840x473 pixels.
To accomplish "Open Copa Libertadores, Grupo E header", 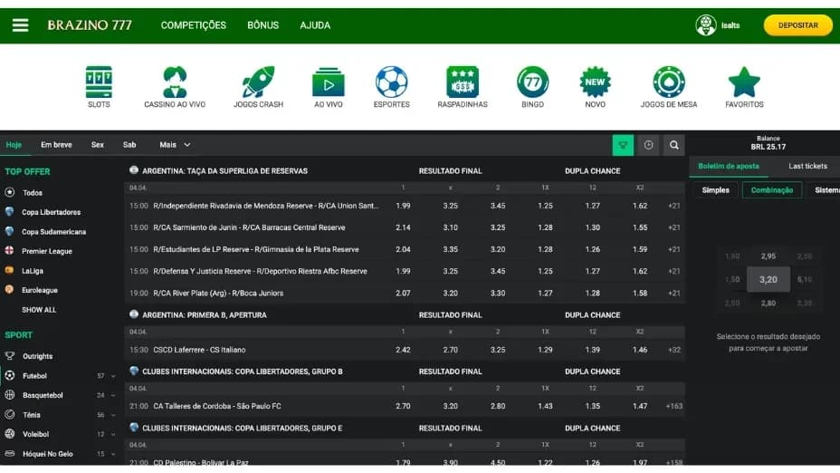I will (x=243, y=429).
